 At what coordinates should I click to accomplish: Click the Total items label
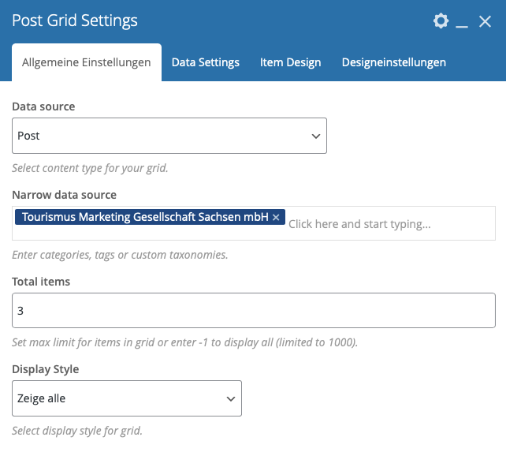pos(41,282)
